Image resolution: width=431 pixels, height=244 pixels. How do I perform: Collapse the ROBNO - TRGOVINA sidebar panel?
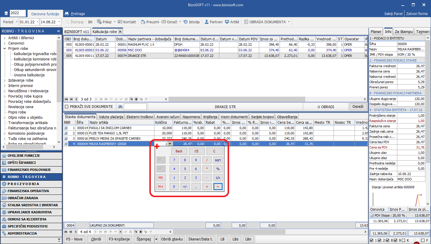[x=58, y=31]
